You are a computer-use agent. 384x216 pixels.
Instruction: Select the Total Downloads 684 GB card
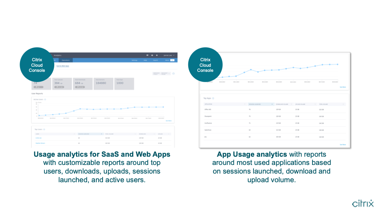point(83,84)
